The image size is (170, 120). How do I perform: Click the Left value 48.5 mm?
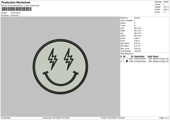click(x=138, y=28)
